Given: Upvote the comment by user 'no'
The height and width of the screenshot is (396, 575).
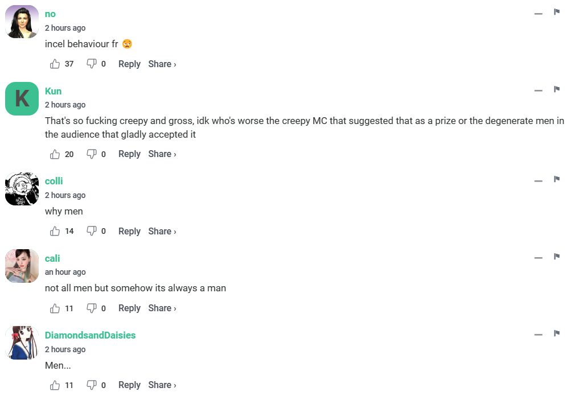Looking at the screenshot, I should 55,64.
